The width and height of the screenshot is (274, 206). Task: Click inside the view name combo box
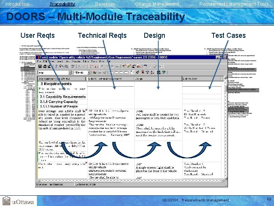click(x=53, y=72)
